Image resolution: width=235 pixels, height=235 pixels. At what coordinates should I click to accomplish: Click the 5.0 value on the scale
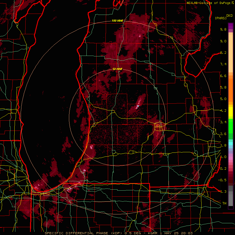click(x=223, y=99)
